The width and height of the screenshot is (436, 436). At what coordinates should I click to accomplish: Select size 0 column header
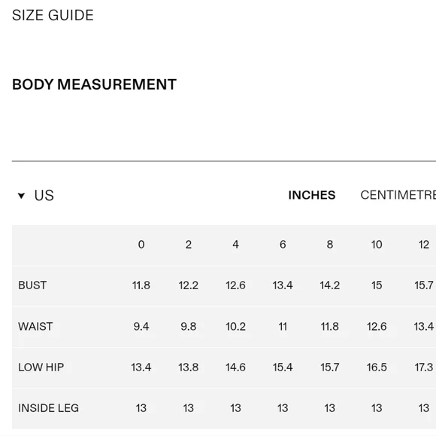coord(141,245)
